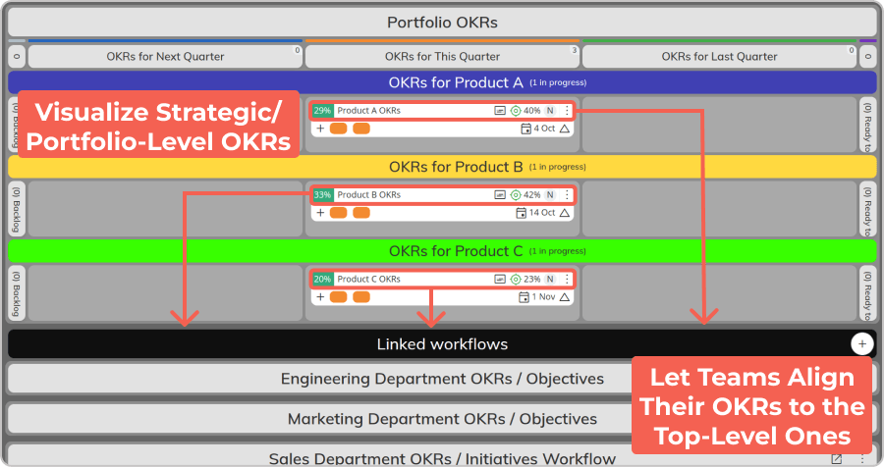Collapse the OKRs for Product A swimlane
This screenshot has height=467, width=884.
pyautogui.click(x=442, y=82)
